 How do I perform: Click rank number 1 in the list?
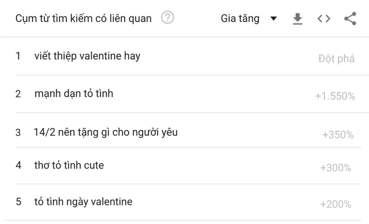18,56
